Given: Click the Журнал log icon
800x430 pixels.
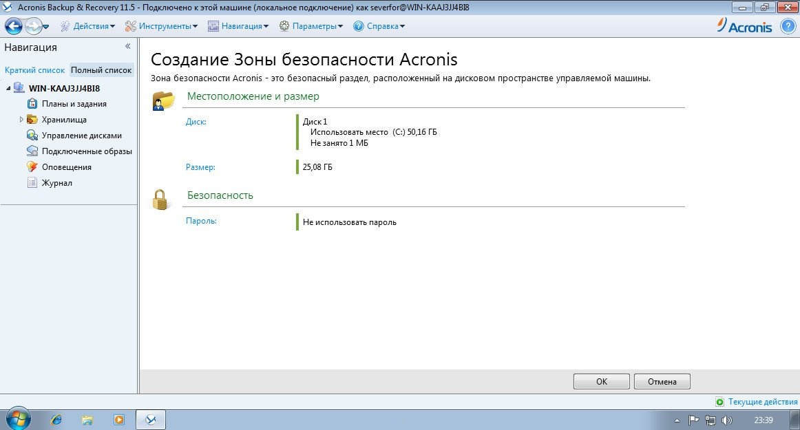Looking at the screenshot, I should [32, 182].
